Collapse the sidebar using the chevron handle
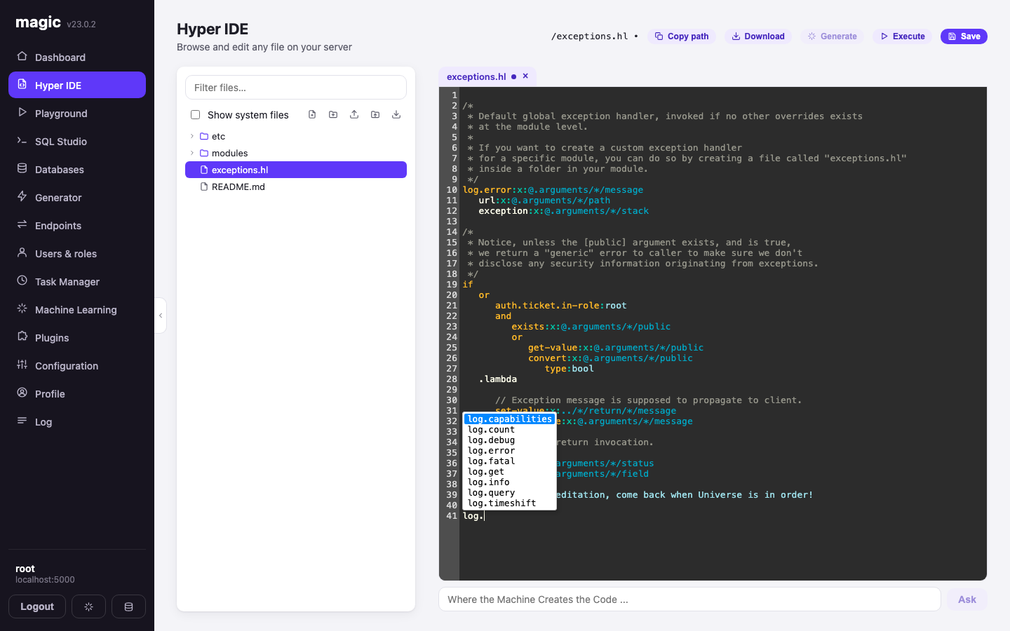This screenshot has width=1010, height=631. click(x=161, y=315)
